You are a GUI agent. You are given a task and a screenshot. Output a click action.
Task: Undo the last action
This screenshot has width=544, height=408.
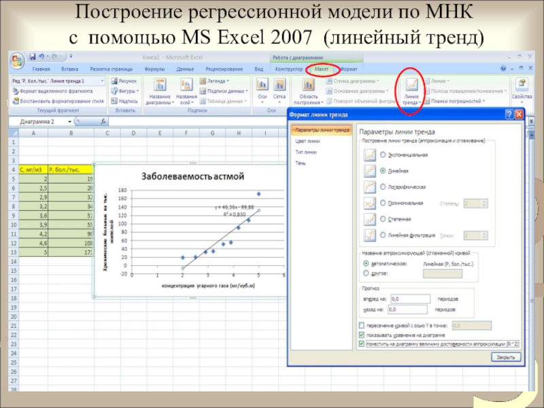pos(41,56)
